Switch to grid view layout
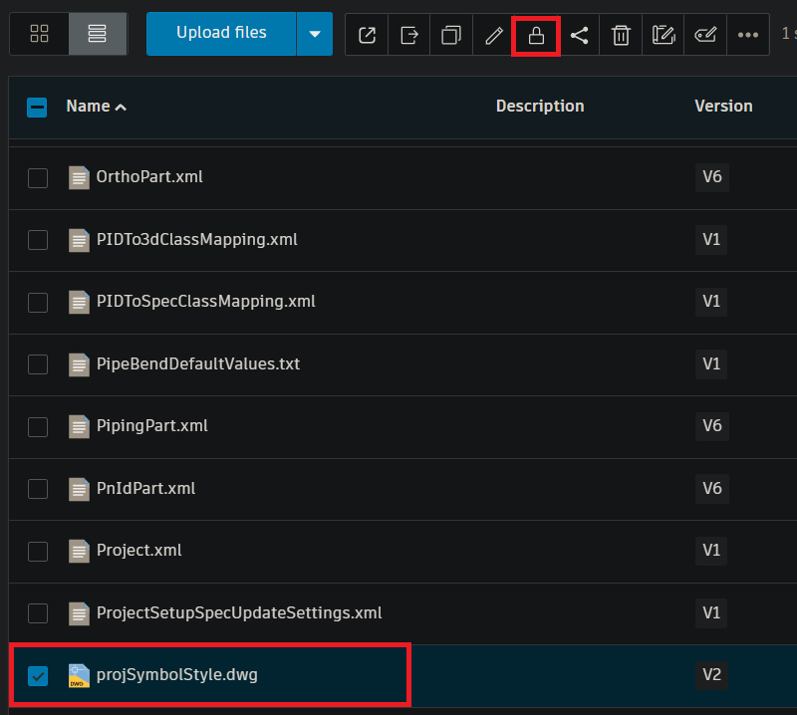The width and height of the screenshot is (797, 715). (39, 33)
